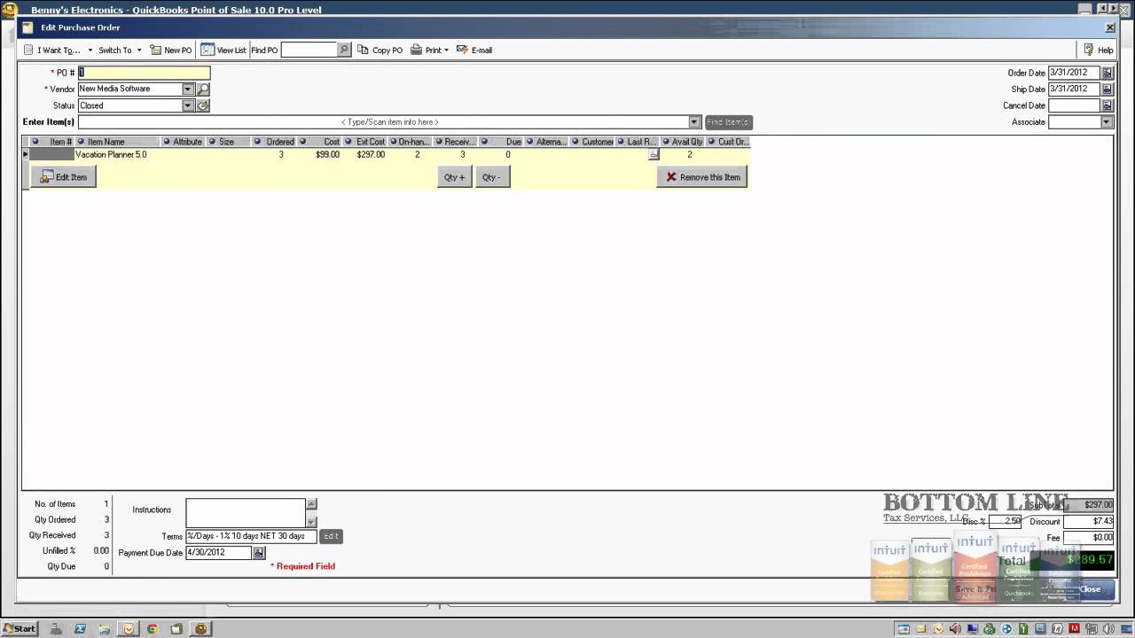Click the Close button at bottom right

pyautogui.click(x=1091, y=589)
